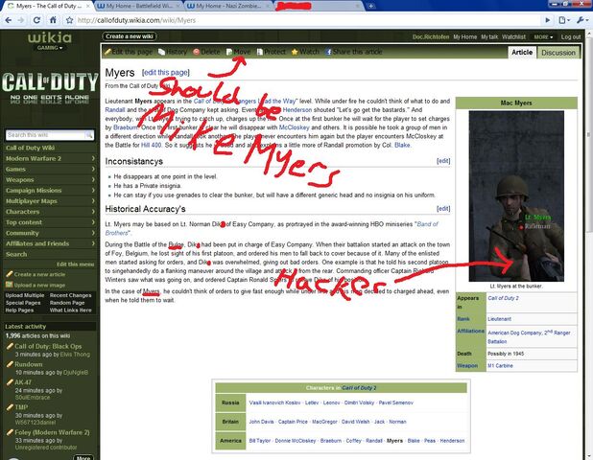Click the Lt. Myers infobox image
Screen dimensions: 593x460
[x=516, y=196]
